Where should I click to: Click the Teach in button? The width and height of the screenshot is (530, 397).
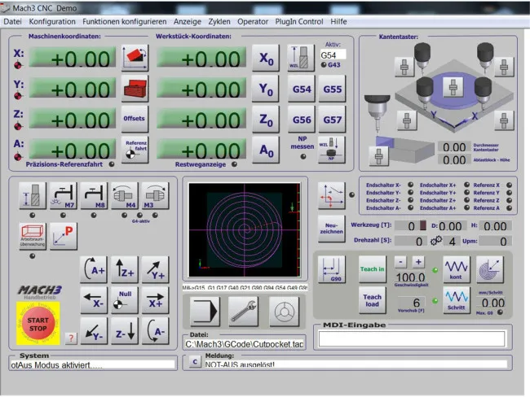coord(372,268)
